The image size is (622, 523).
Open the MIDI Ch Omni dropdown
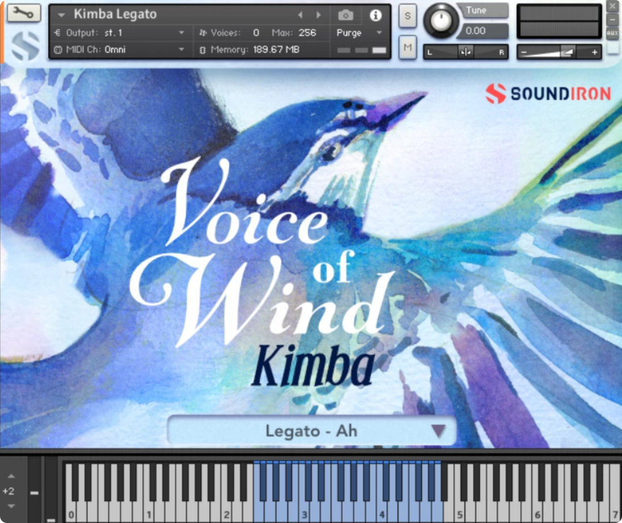(x=119, y=50)
